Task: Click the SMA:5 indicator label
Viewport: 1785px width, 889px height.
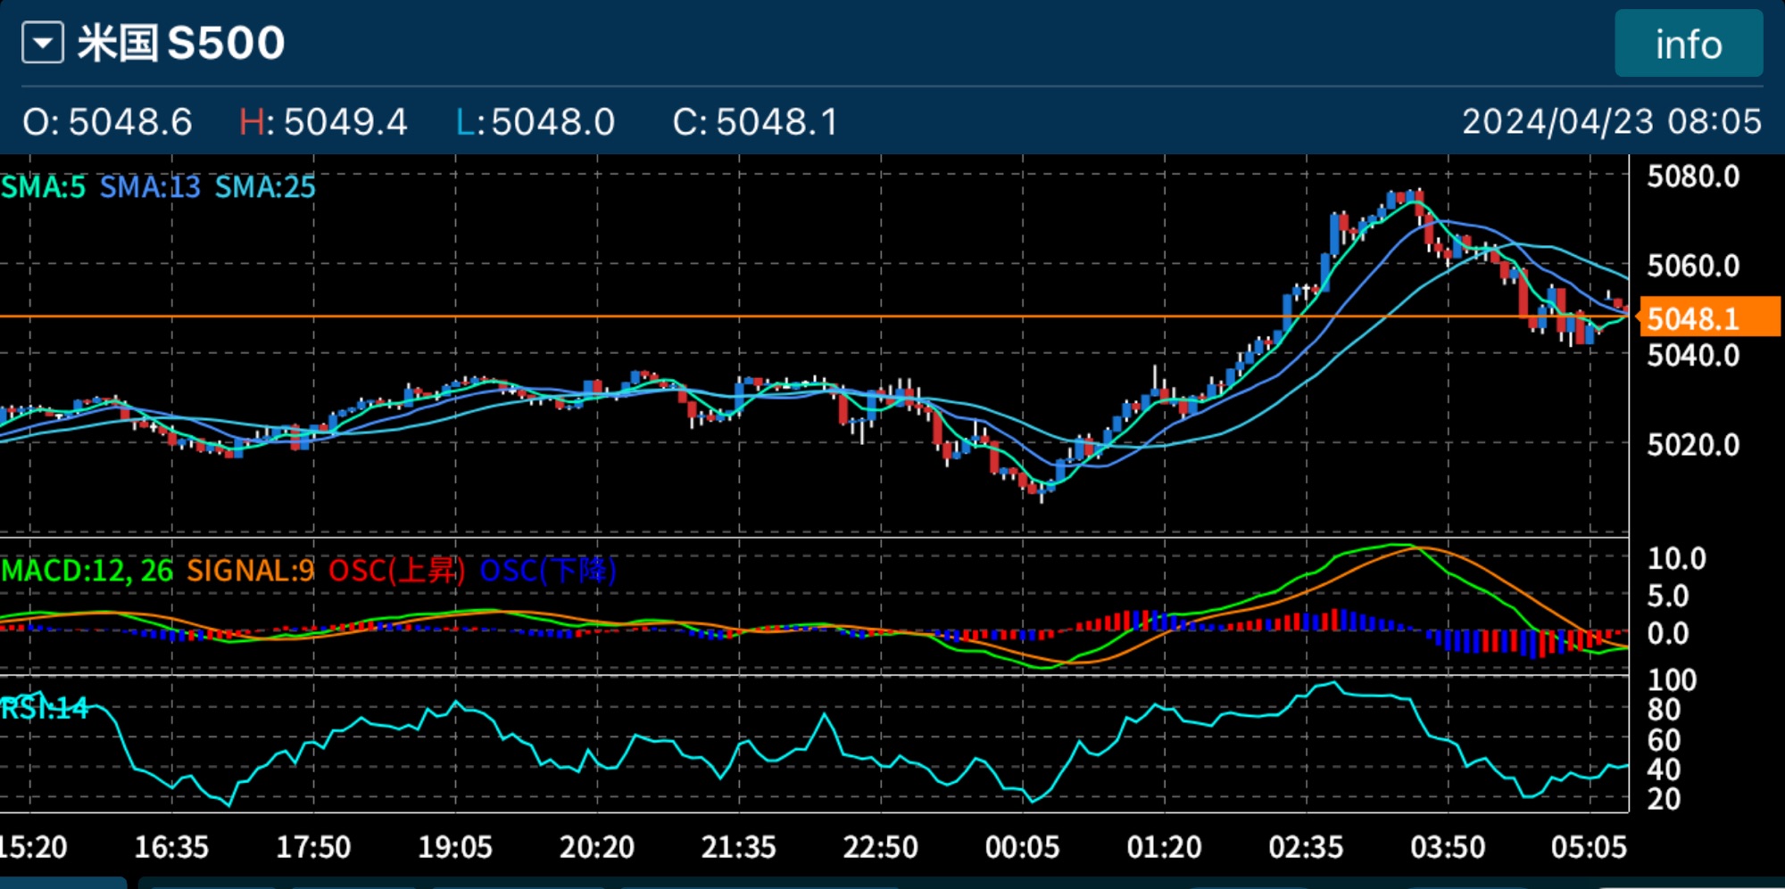Action: [44, 187]
